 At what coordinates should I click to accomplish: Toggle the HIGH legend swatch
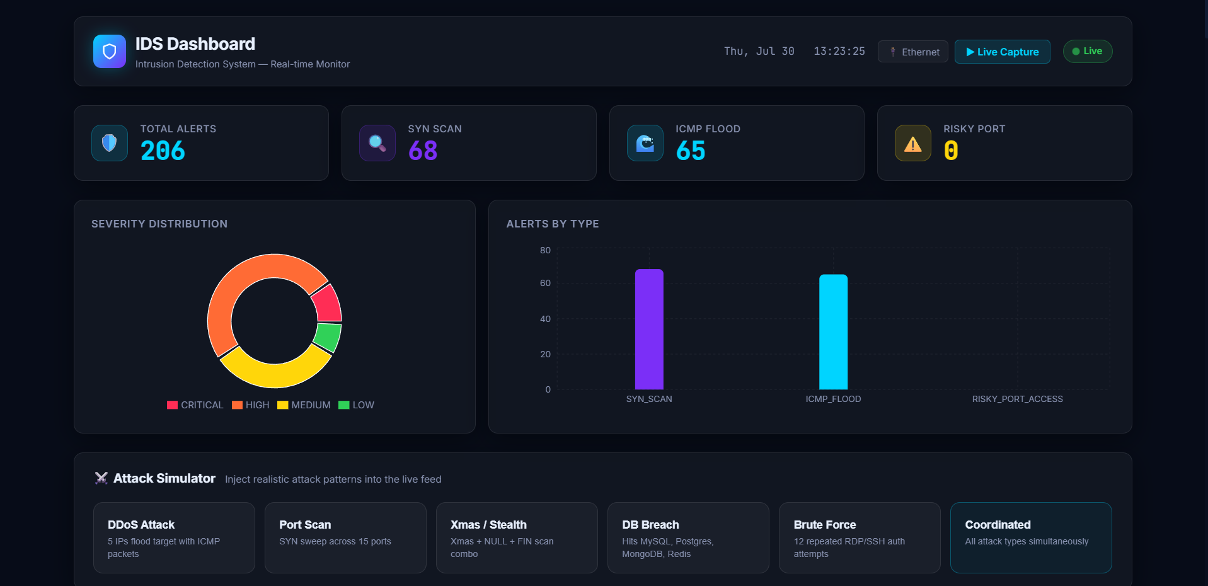(x=237, y=405)
